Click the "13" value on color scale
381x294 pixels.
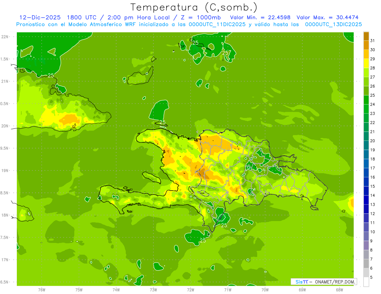tap(373, 205)
